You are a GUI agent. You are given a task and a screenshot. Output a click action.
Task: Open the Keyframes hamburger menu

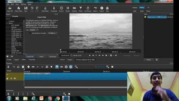[x=8, y=94]
